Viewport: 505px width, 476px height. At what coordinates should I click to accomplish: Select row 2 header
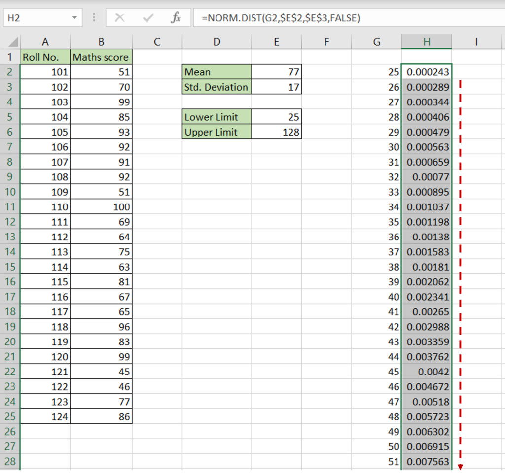point(9,72)
